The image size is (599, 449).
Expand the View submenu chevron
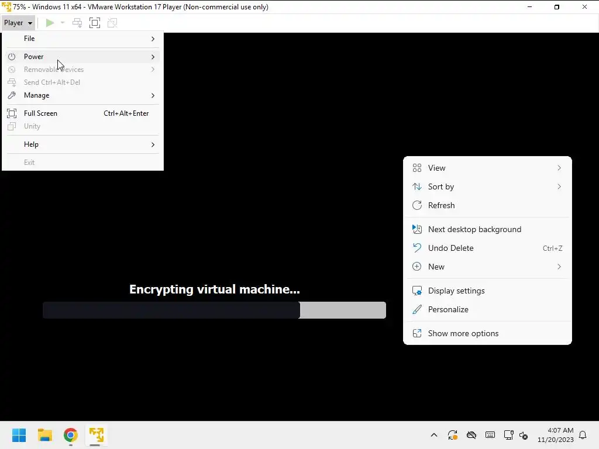tap(559, 168)
